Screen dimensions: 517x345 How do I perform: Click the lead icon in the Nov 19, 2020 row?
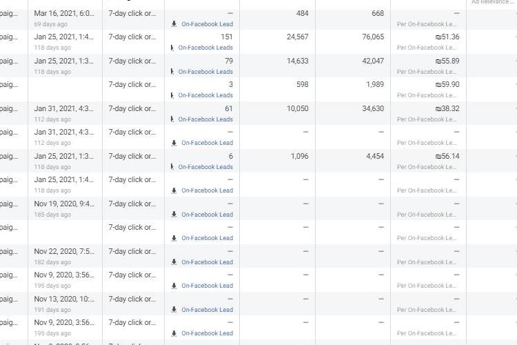click(174, 215)
